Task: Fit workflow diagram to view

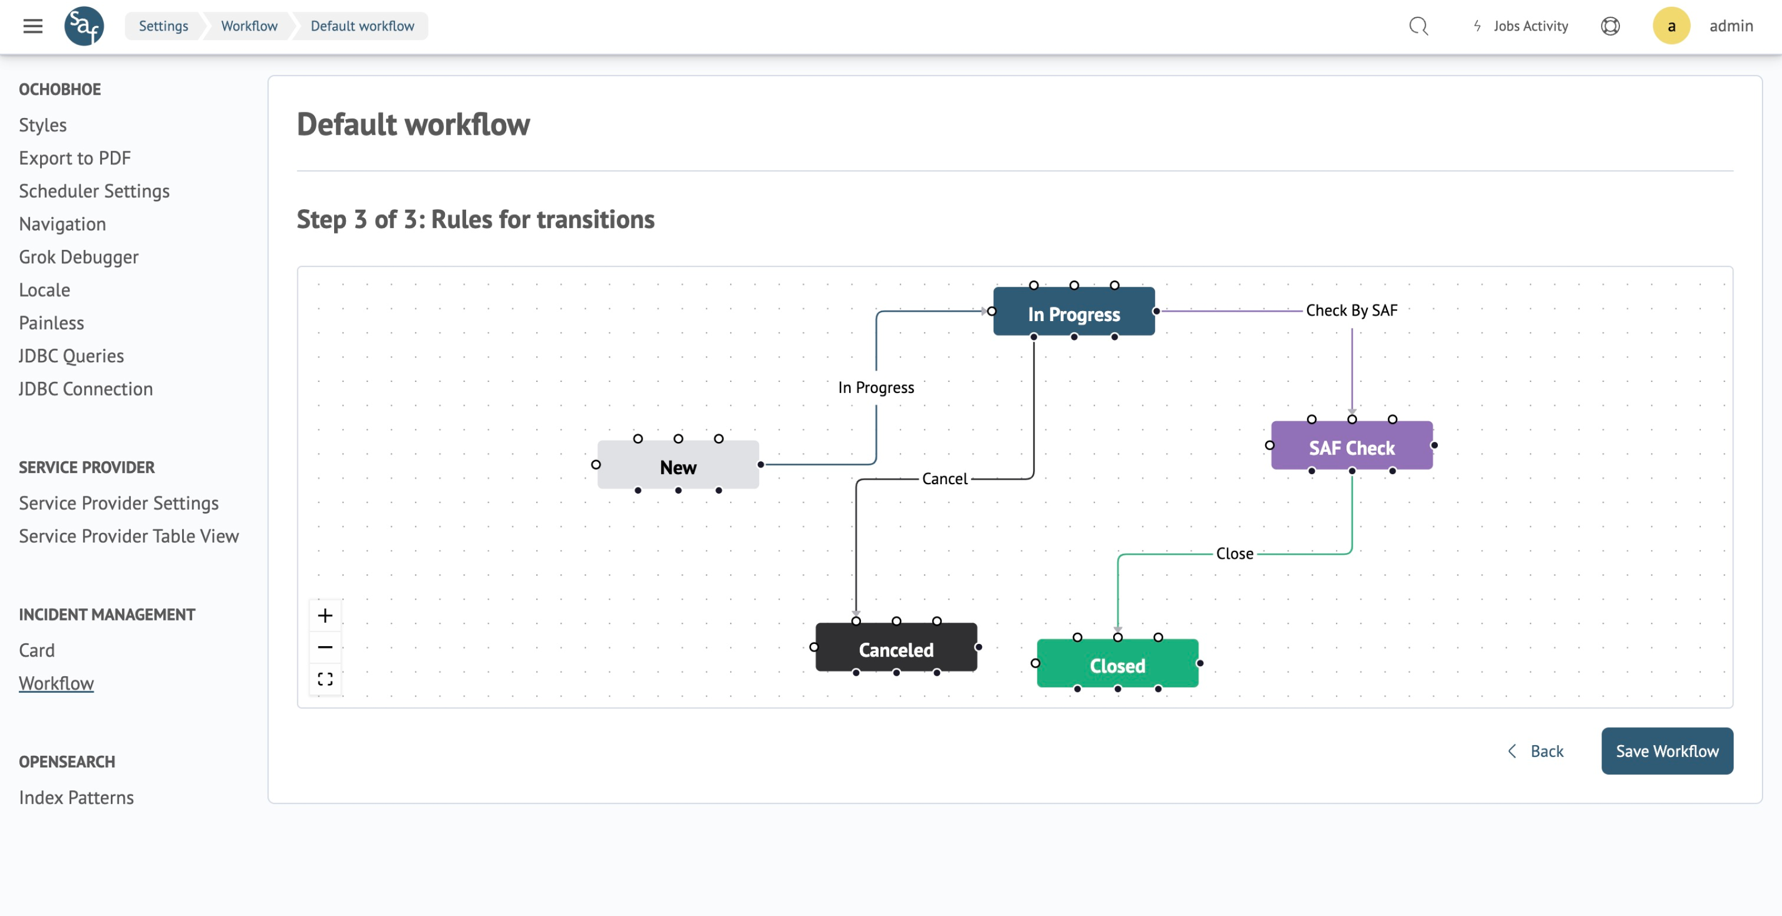Action: pyautogui.click(x=325, y=679)
